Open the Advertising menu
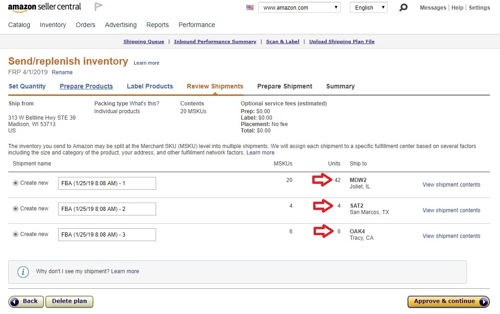Screen dimensions: 500x314 click(x=121, y=25)
